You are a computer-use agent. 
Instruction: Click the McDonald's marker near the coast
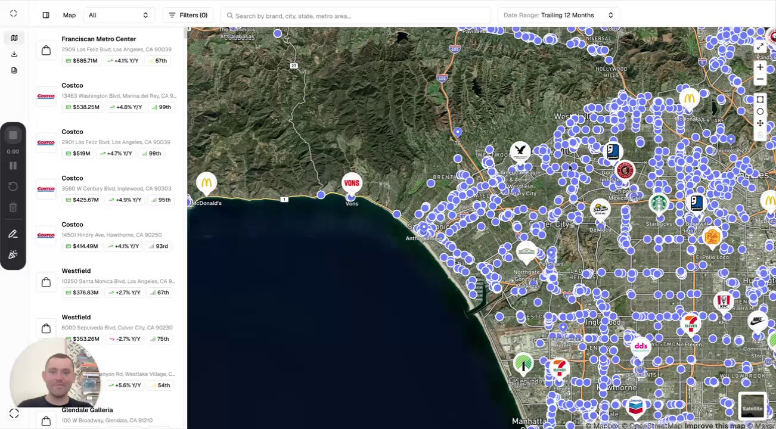click(206, 183)
